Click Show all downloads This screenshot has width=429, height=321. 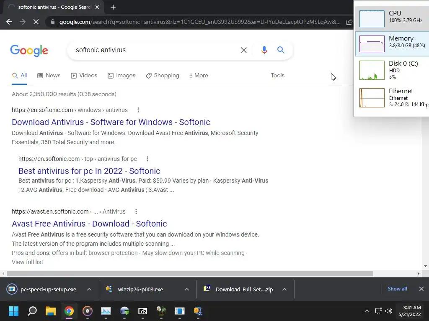click(397, 289)
